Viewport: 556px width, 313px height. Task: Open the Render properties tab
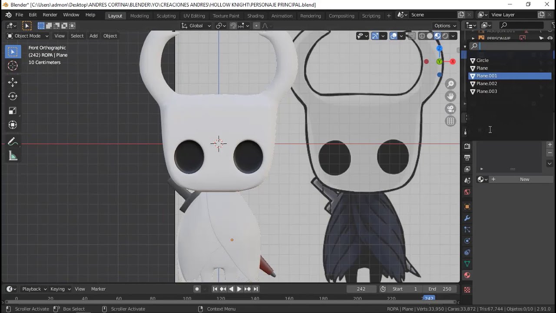click(467, 146)
